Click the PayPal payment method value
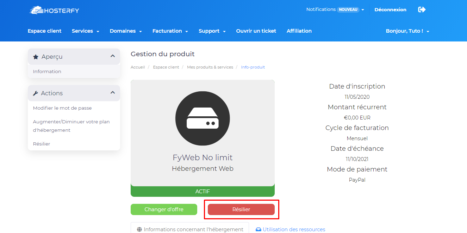Viewport: 467px width, 233px height. (357, 180)
